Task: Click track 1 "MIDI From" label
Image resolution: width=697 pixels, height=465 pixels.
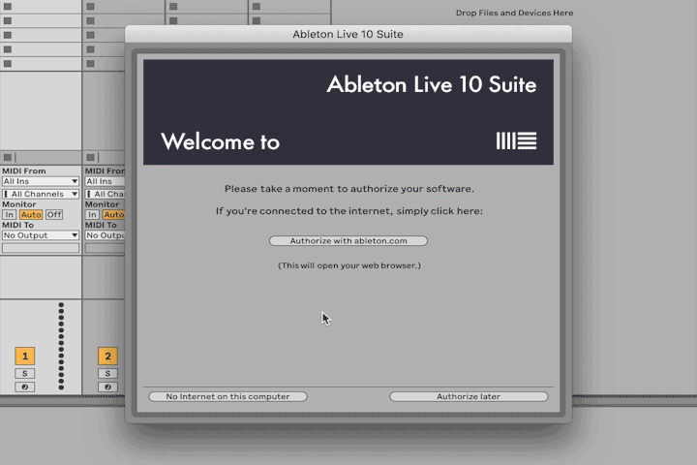Action: [x=24, y=170]
